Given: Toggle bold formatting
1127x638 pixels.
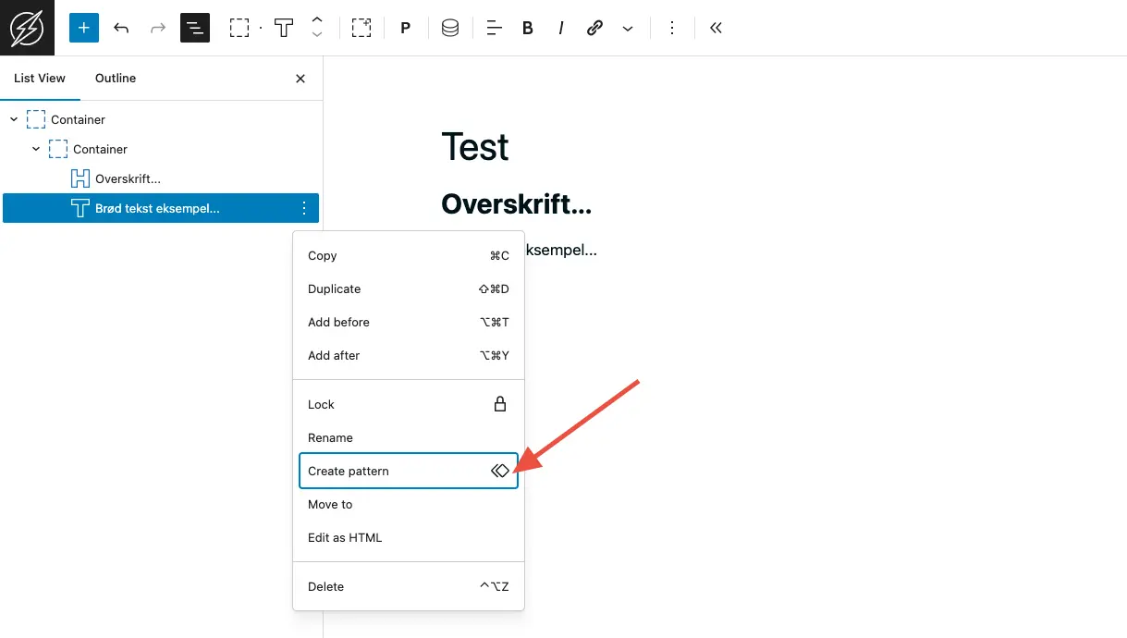Looking at the screenshot, I should point(528,28).
